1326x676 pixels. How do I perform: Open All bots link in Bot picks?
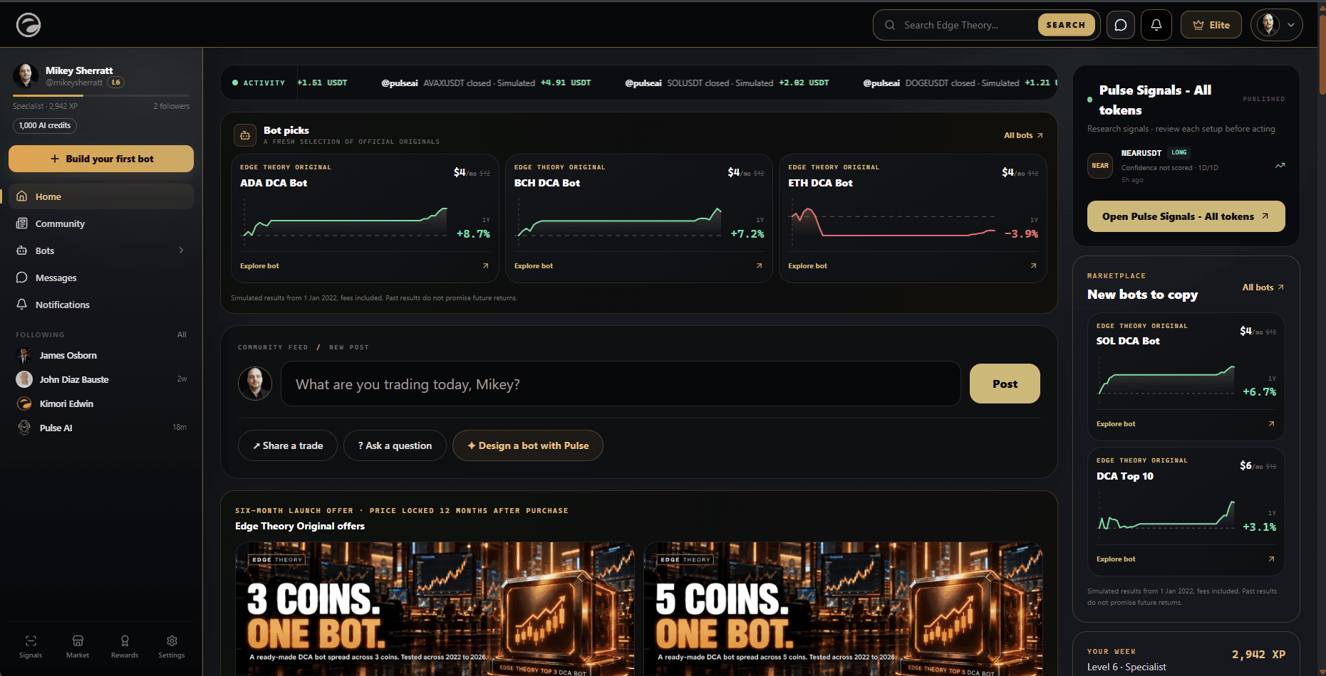tap(1023, 135)
